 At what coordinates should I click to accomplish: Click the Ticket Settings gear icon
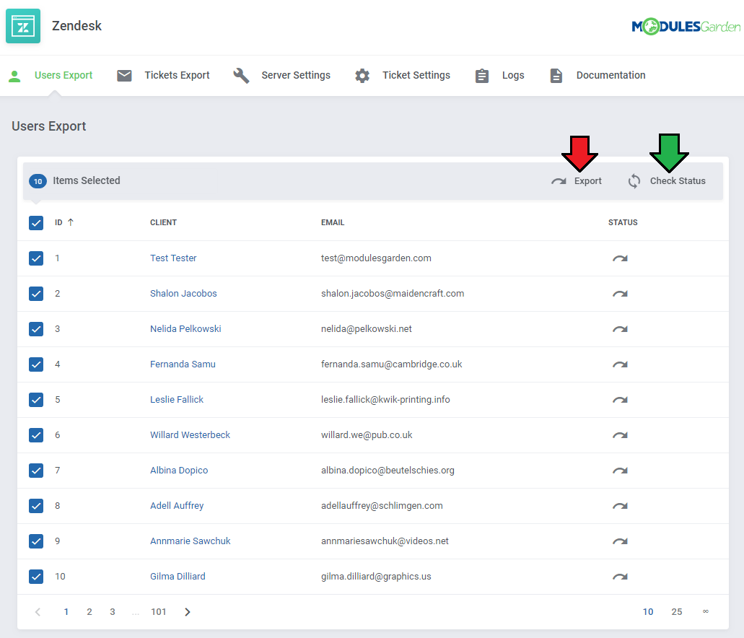[x=362, y=76]
